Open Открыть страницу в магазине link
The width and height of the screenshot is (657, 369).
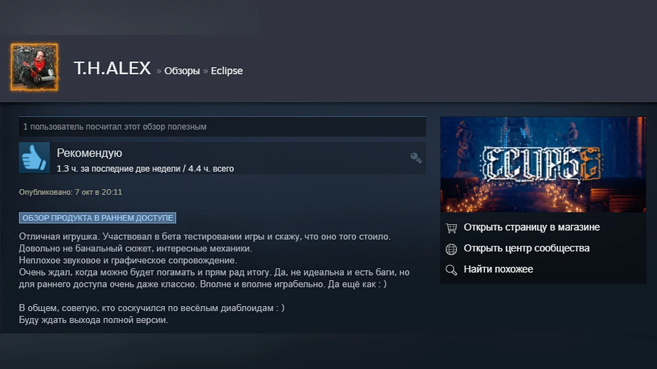pyautogui.click(x=532, y=227)
